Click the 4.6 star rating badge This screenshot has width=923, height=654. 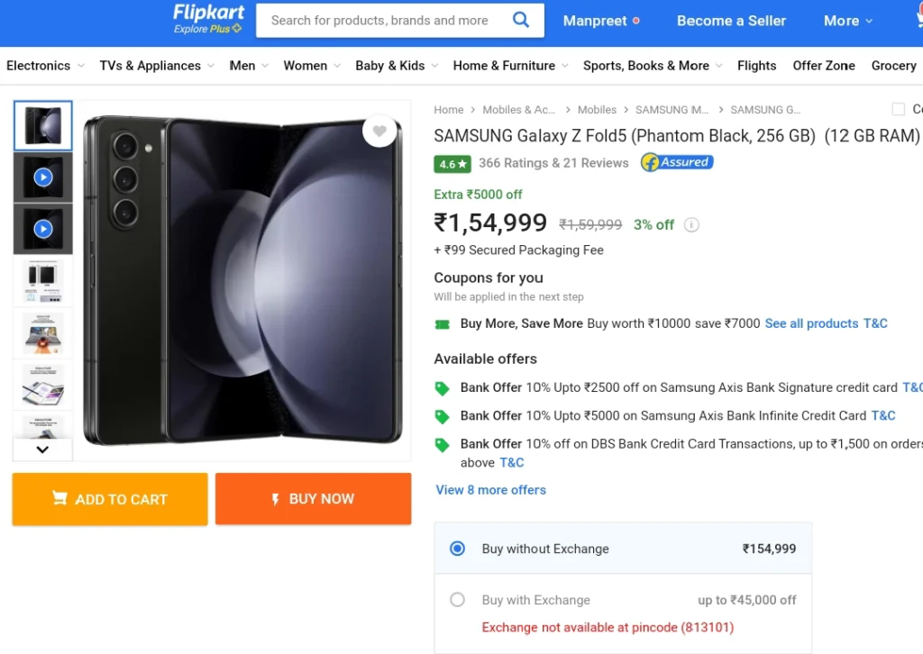pos(452,164)
